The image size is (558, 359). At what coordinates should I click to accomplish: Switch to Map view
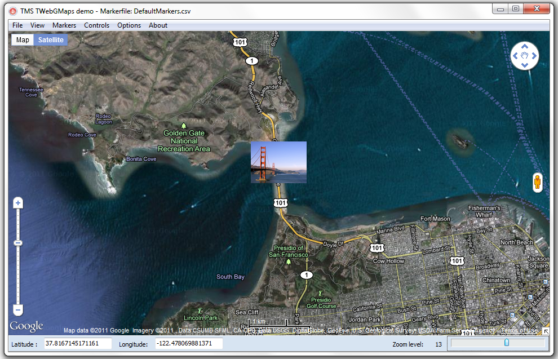click(23, 40)
